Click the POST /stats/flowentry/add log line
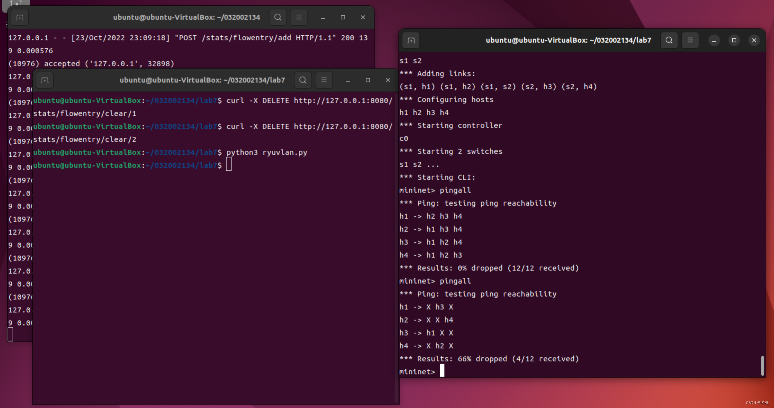774x408 pixels. pyautogui.click(x=188, y=38)
